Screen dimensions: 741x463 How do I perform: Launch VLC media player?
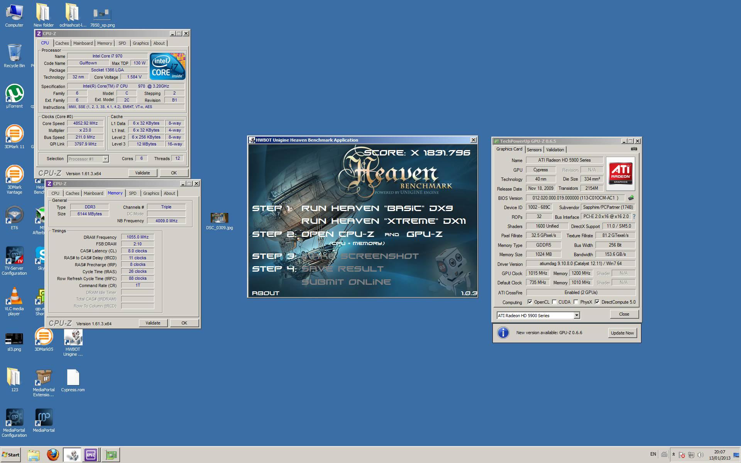coord(14,301)
